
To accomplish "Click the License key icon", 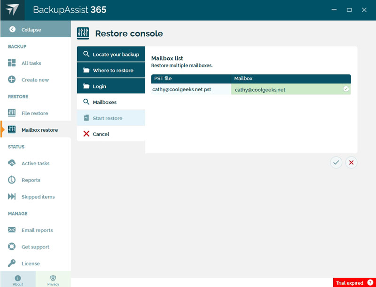I will click(x=12, y=263).
